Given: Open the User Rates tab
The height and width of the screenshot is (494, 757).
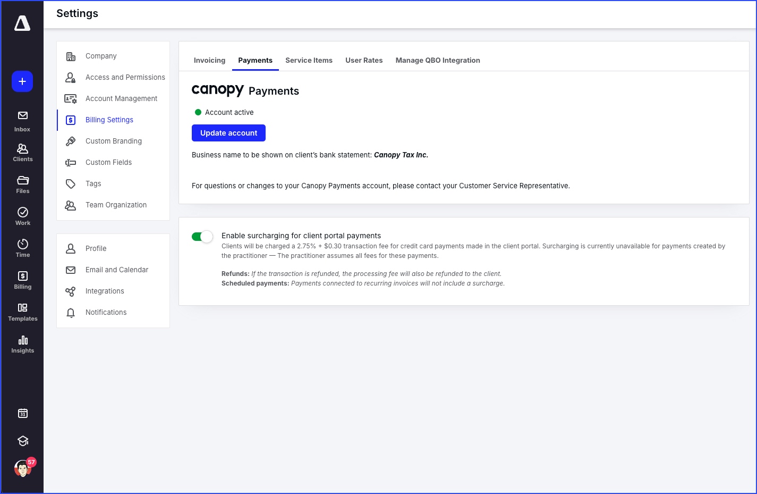Looking at the screenshot, I should pos(364,60).
